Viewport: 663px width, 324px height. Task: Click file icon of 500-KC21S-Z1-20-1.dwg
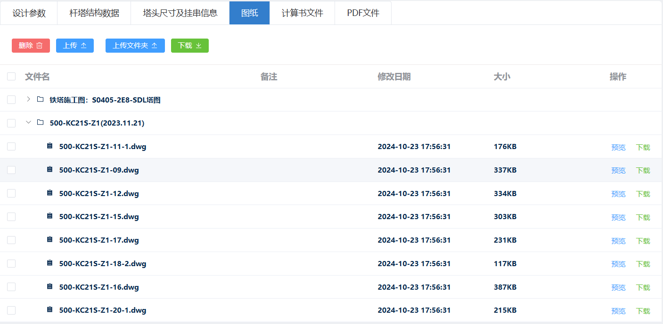click(x=49, y=309)
